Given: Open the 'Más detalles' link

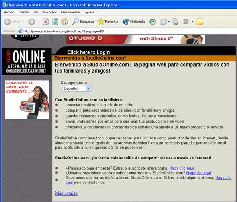Looking at the screenshot, I should [66, 193].
